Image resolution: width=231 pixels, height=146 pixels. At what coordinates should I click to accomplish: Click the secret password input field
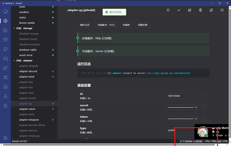tap(182, 107)
